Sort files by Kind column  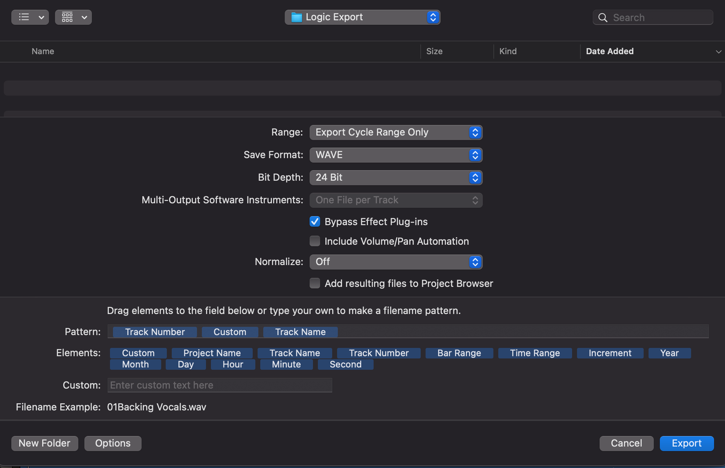click(x=508, y=51)
